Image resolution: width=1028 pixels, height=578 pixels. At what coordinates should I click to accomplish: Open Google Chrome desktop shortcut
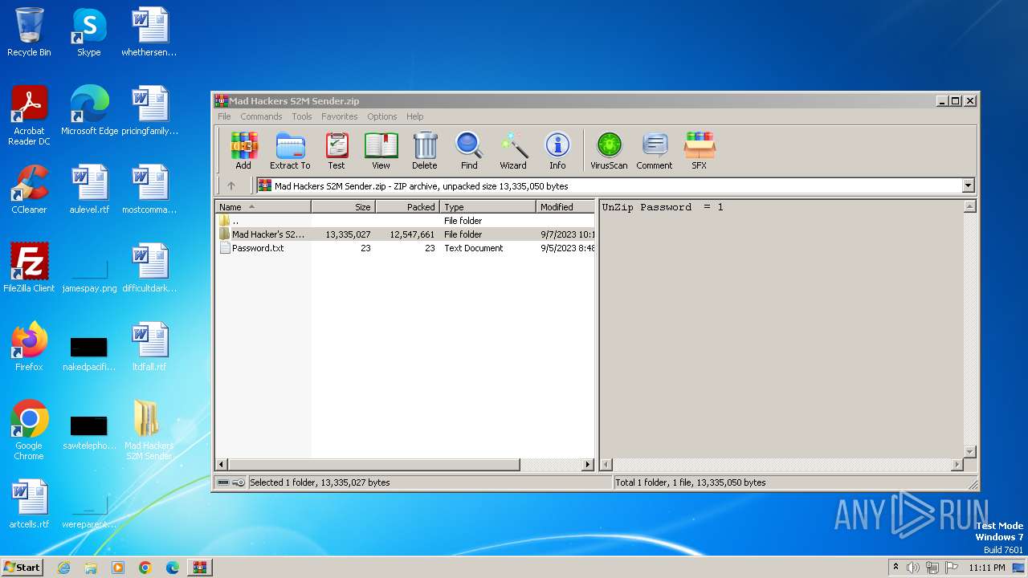(x=29, y=430)
